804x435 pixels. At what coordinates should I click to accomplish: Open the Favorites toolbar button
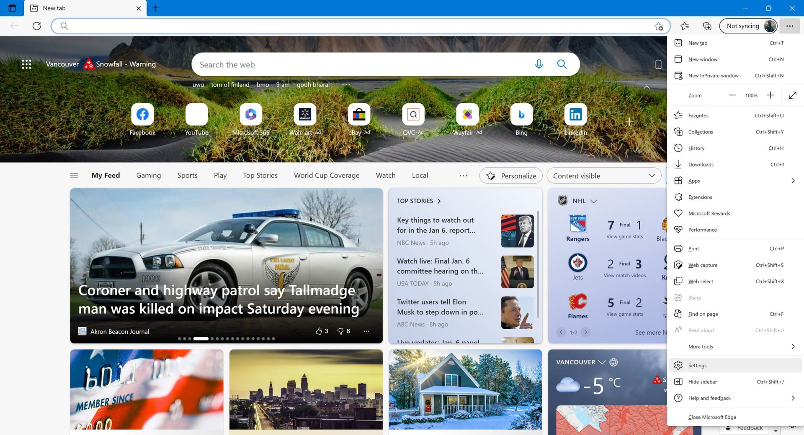[x=685, y=26]
